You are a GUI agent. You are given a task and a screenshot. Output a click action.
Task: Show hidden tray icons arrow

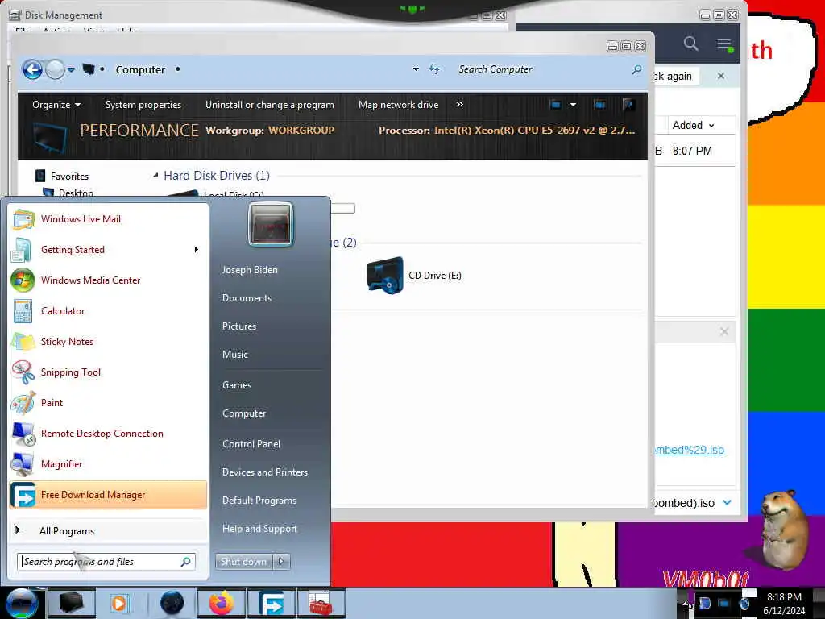[x=685, y=603]
